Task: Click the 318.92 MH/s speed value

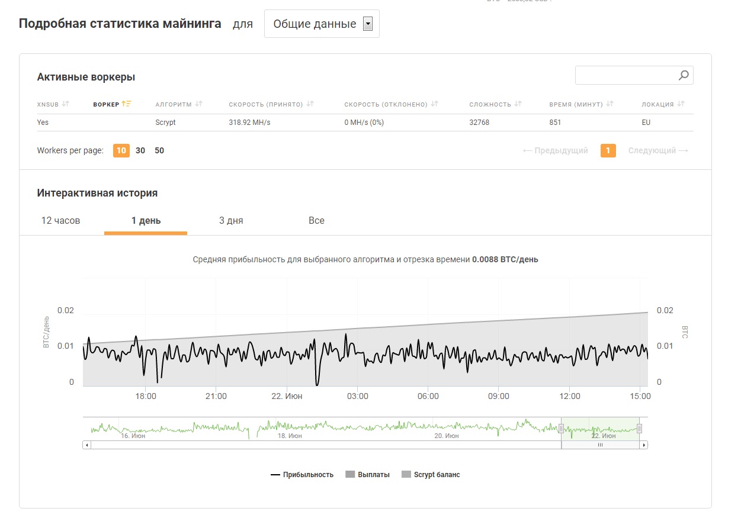Action: coord(250,123)
